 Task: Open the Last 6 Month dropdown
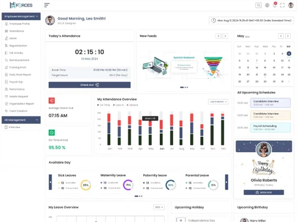point(218,102)
